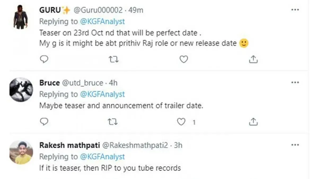This screenshot has height=179, width=318.
Task: Open Rakesh mathpati's profile photo
Action: pyautogui.click(x=21, y=152)
